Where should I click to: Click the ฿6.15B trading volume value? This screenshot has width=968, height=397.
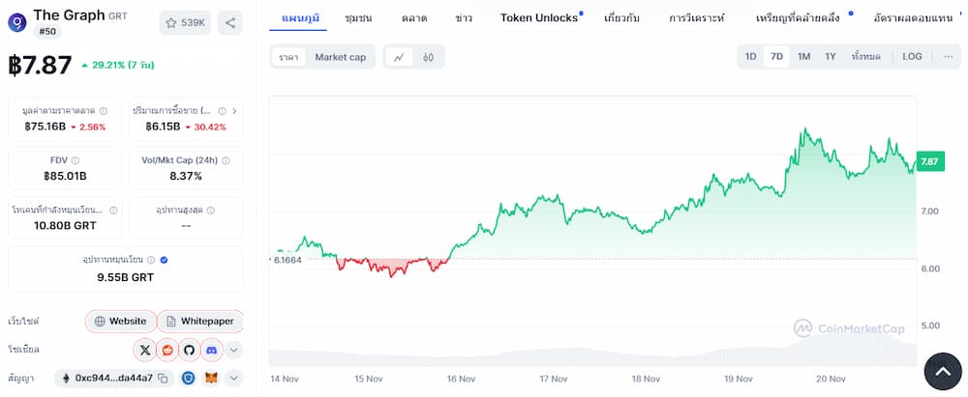(x=163, y=127)
